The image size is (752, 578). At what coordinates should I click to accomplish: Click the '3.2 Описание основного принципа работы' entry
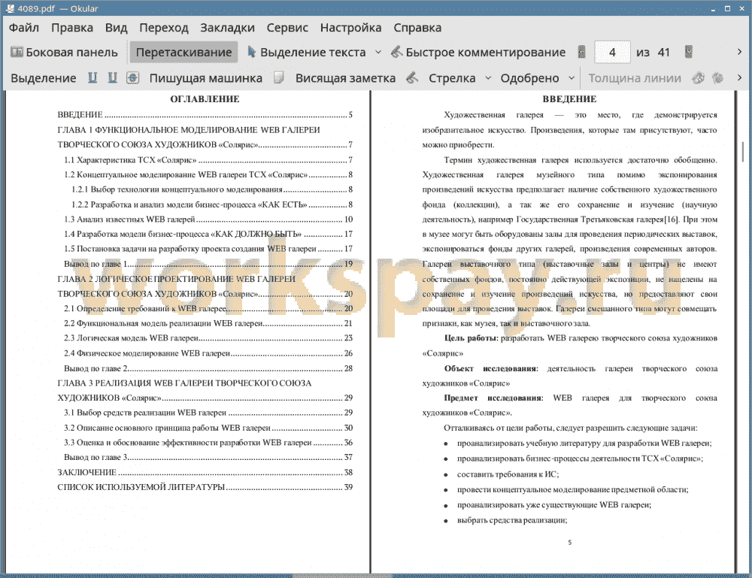(x=208, y=428)
